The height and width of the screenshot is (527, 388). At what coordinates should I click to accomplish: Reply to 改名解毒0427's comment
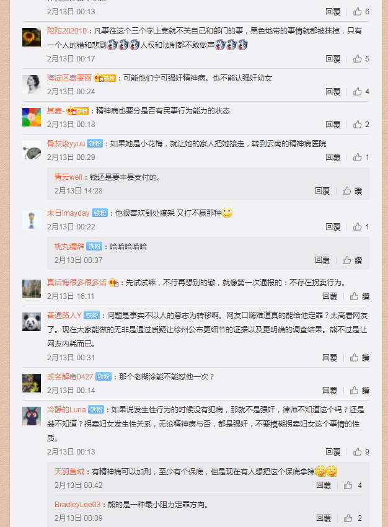pos(330,390)
